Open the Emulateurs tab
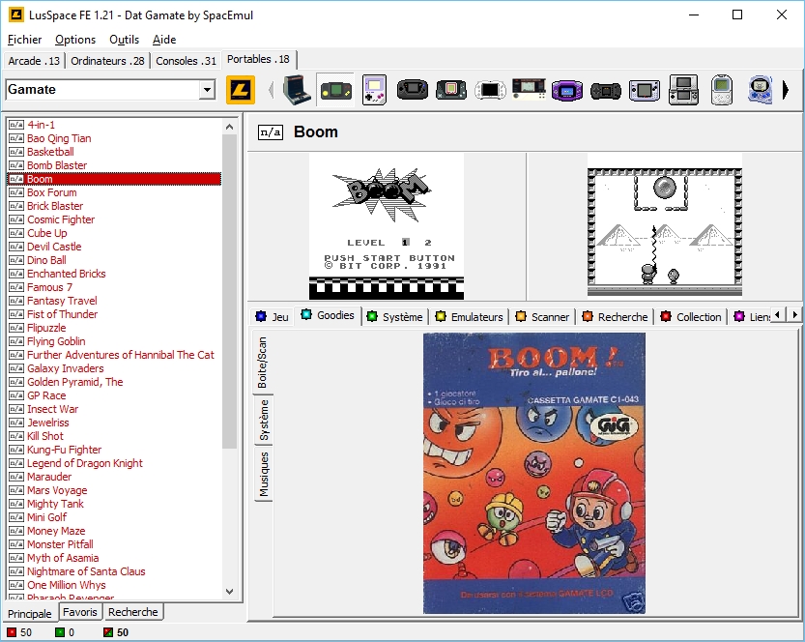The width and height of the screenshot is (805, 642). 470,316
